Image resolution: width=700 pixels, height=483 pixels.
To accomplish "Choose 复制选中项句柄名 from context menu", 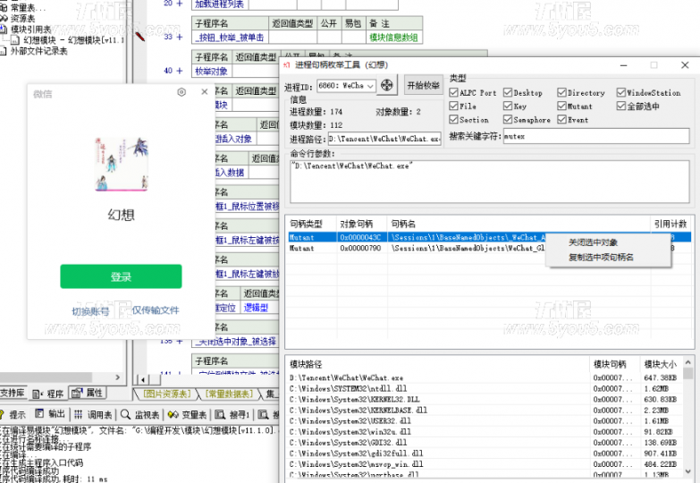I will tap(601, 258).
